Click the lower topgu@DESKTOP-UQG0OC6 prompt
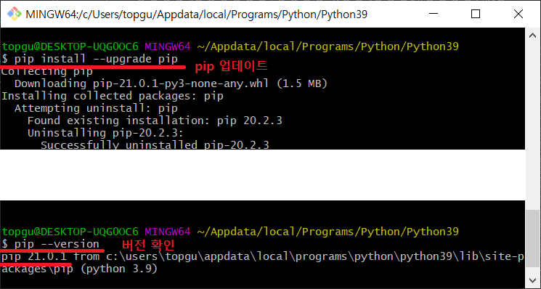This screenshot has width=541, height=289. click(x=70, y=232)
